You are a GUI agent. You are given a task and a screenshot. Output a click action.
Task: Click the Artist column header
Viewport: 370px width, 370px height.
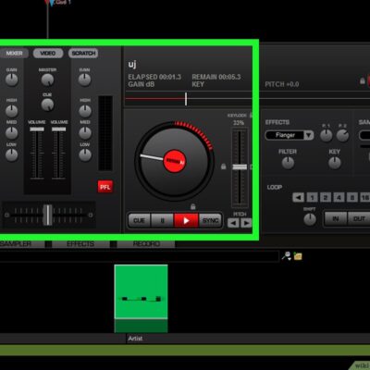pyautogui.click(x=135, y=339)
